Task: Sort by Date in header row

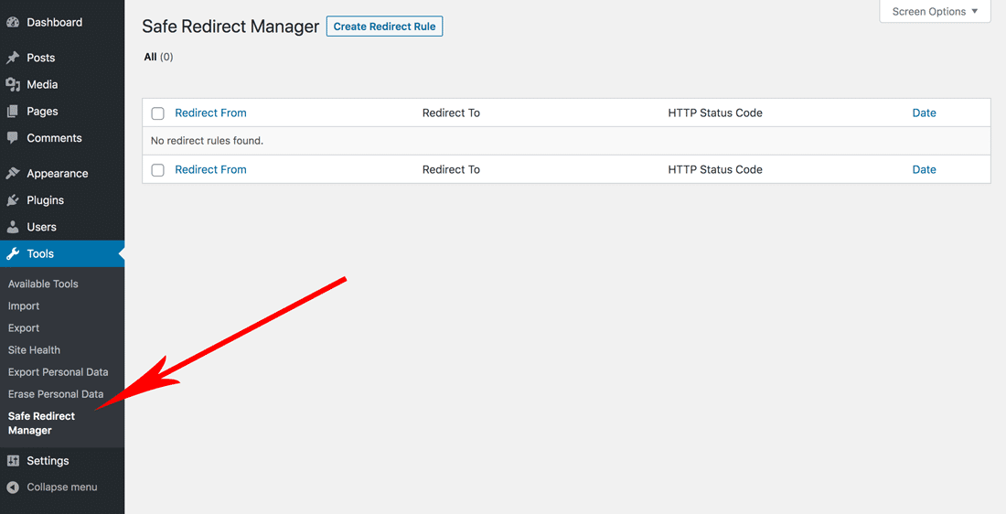Action: coord(924,112)
